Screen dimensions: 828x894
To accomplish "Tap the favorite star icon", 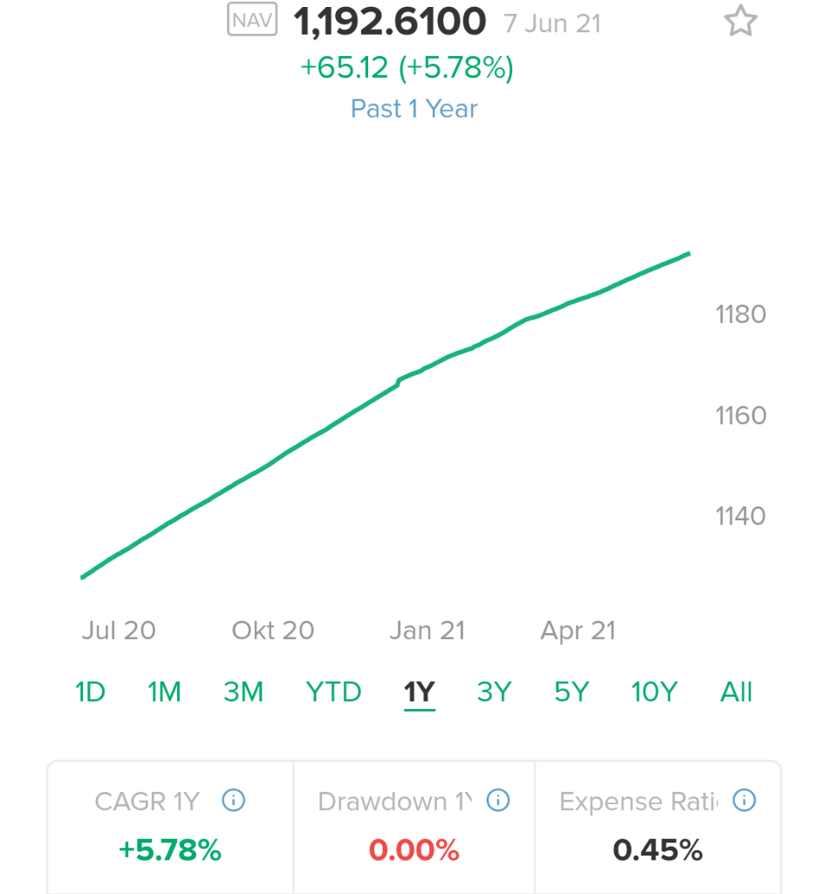I will pyautogui.click(x=740, y=21).
